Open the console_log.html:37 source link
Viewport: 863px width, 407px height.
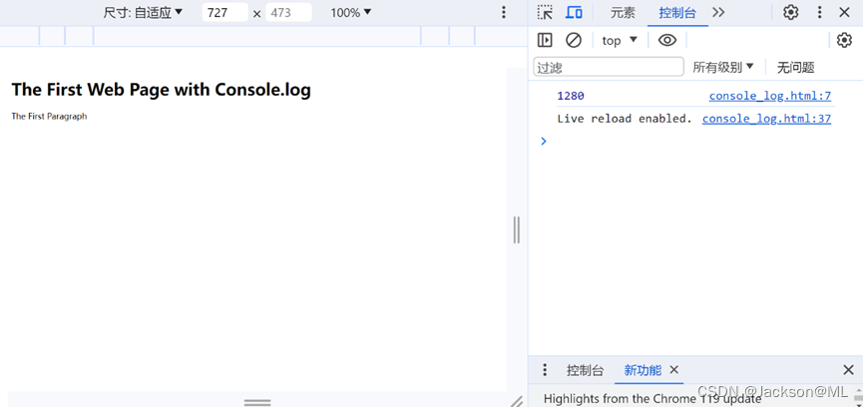(x=766, y=118)
